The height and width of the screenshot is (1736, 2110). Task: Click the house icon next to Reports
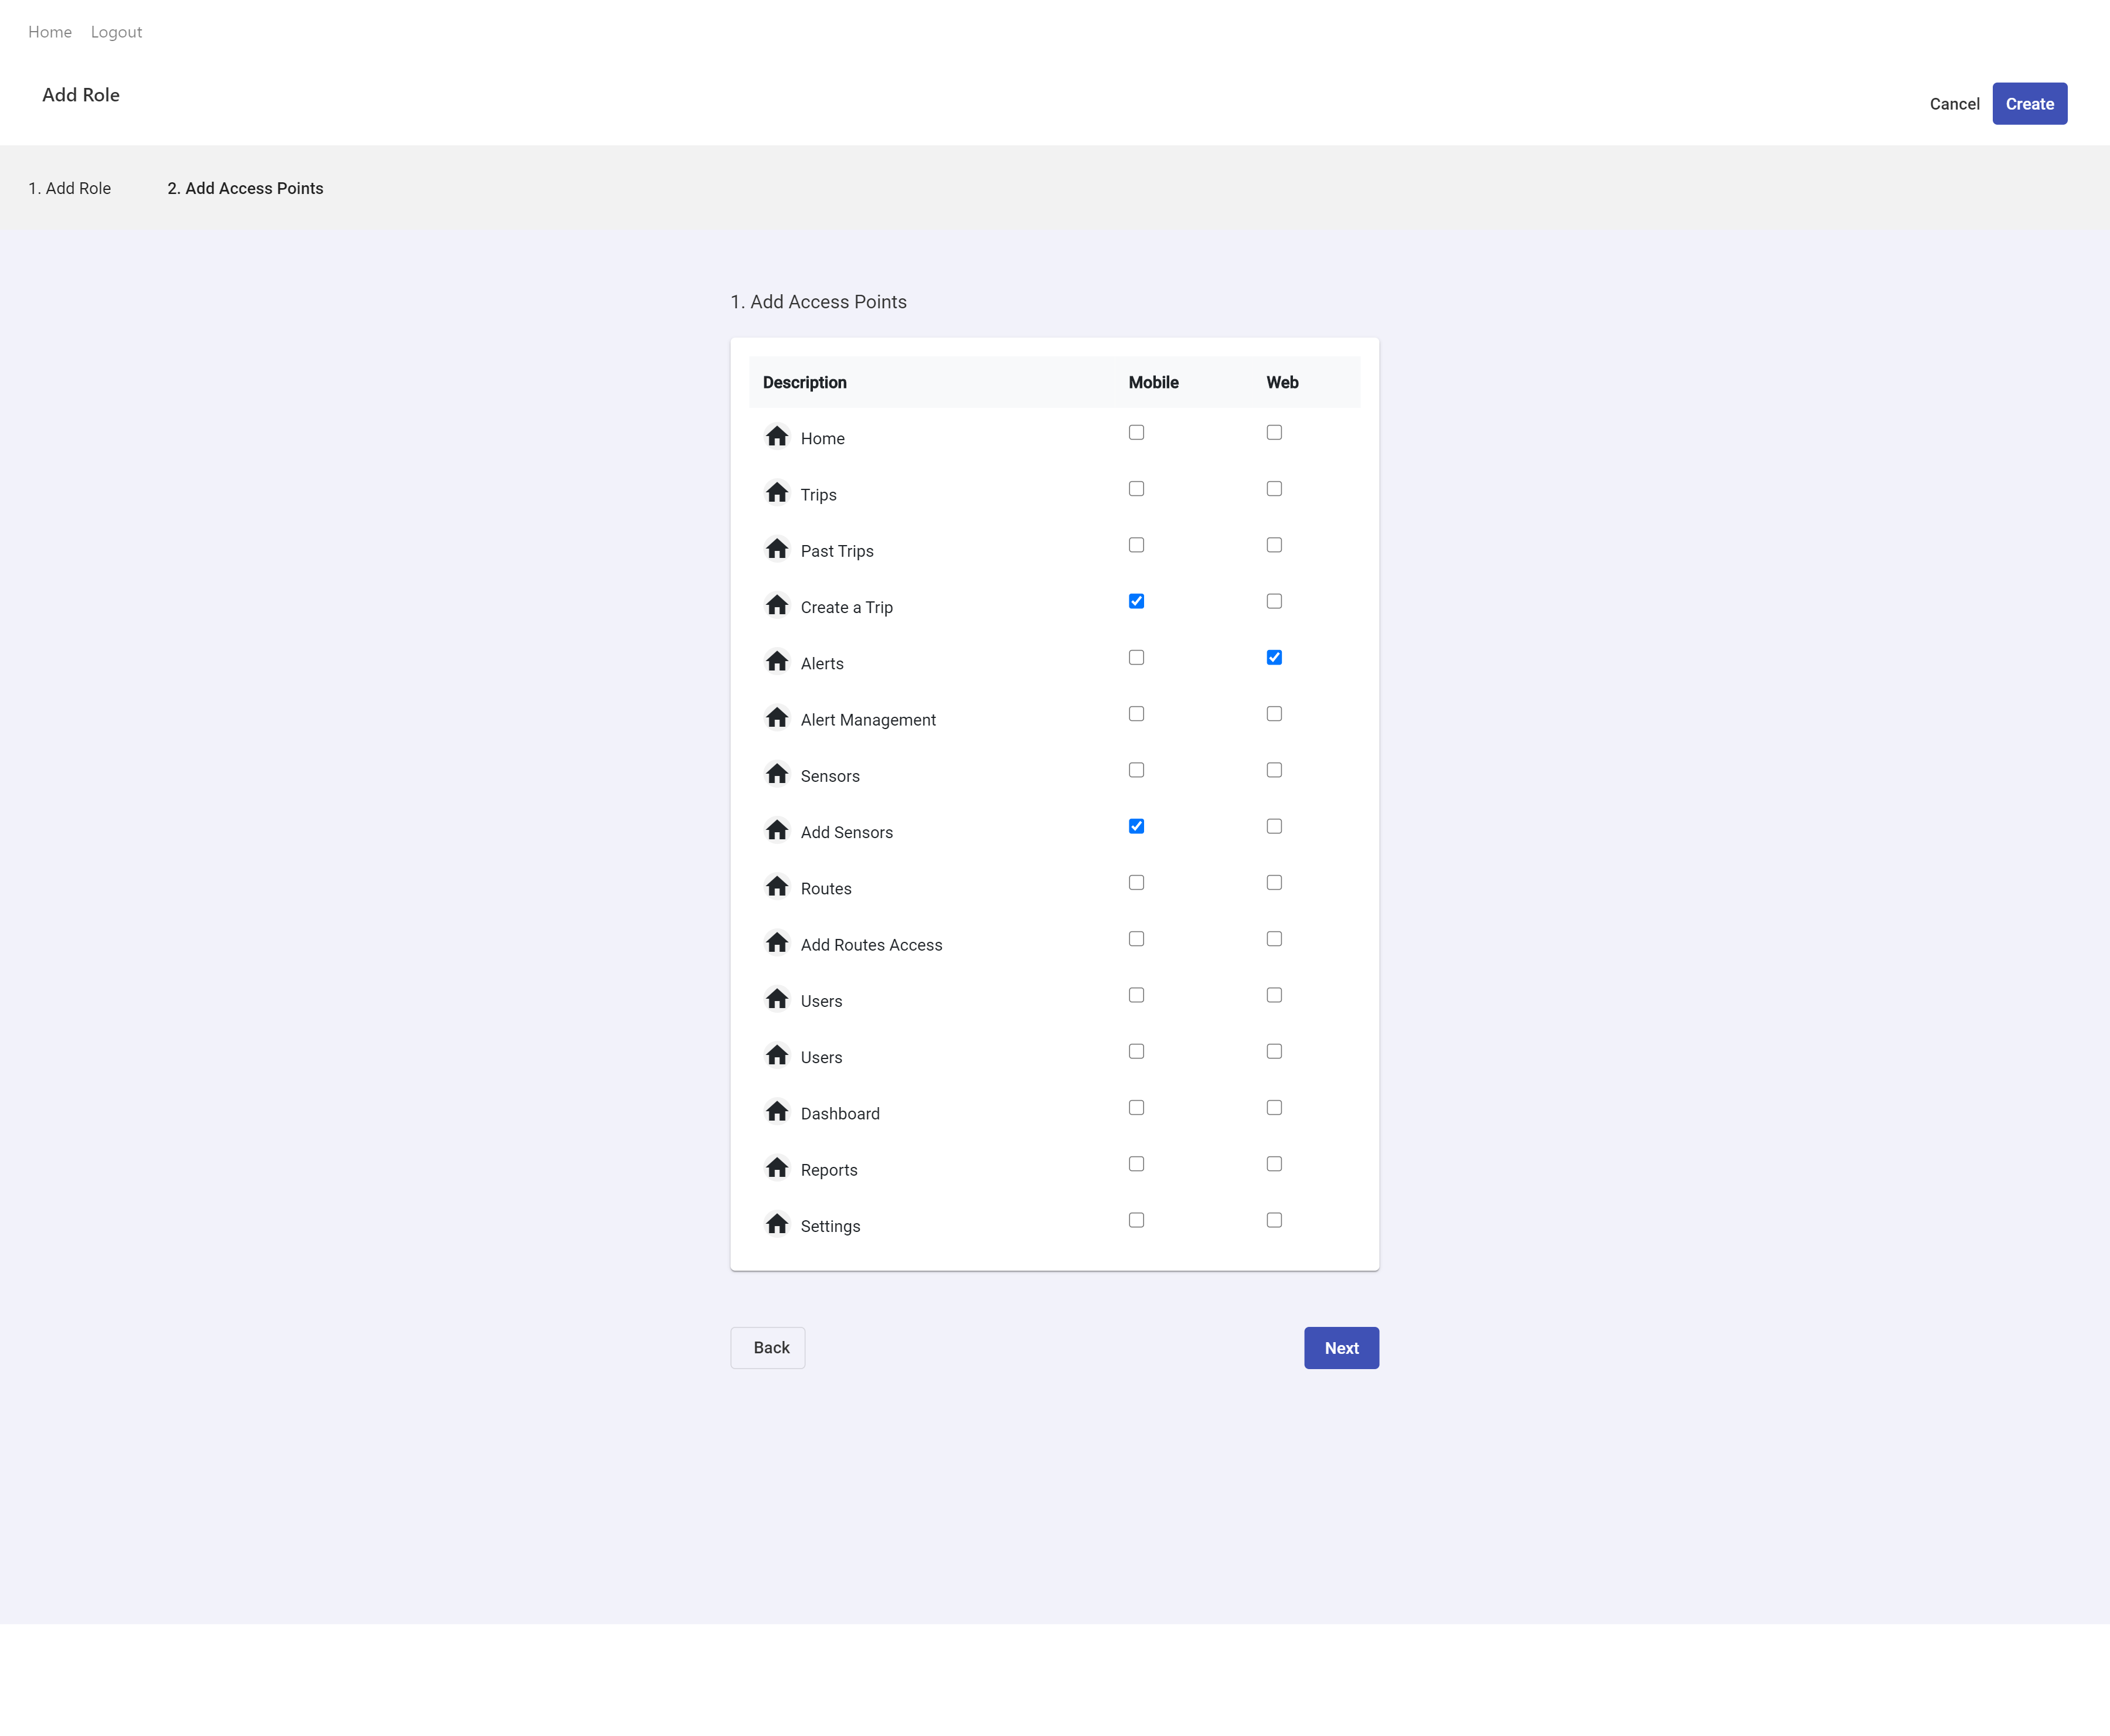777,1168
